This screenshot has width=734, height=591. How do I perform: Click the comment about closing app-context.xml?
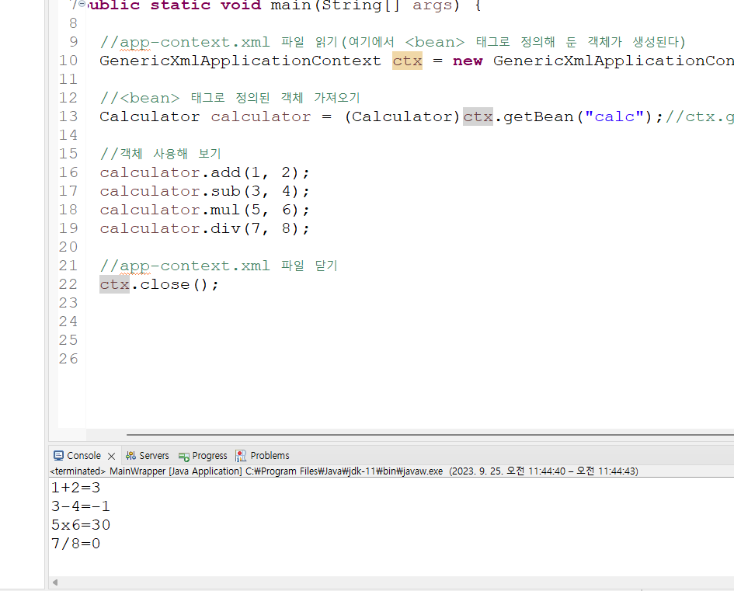click(218, 266)
